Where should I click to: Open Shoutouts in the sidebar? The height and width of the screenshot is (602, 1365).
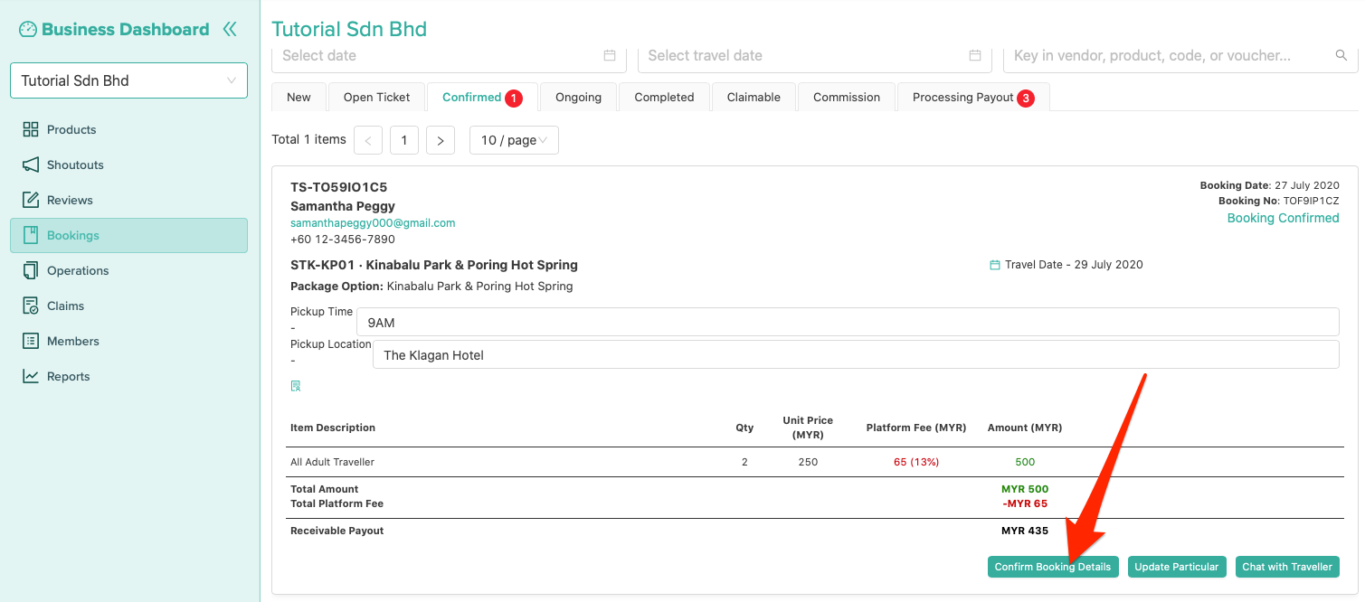pos(75,165)
